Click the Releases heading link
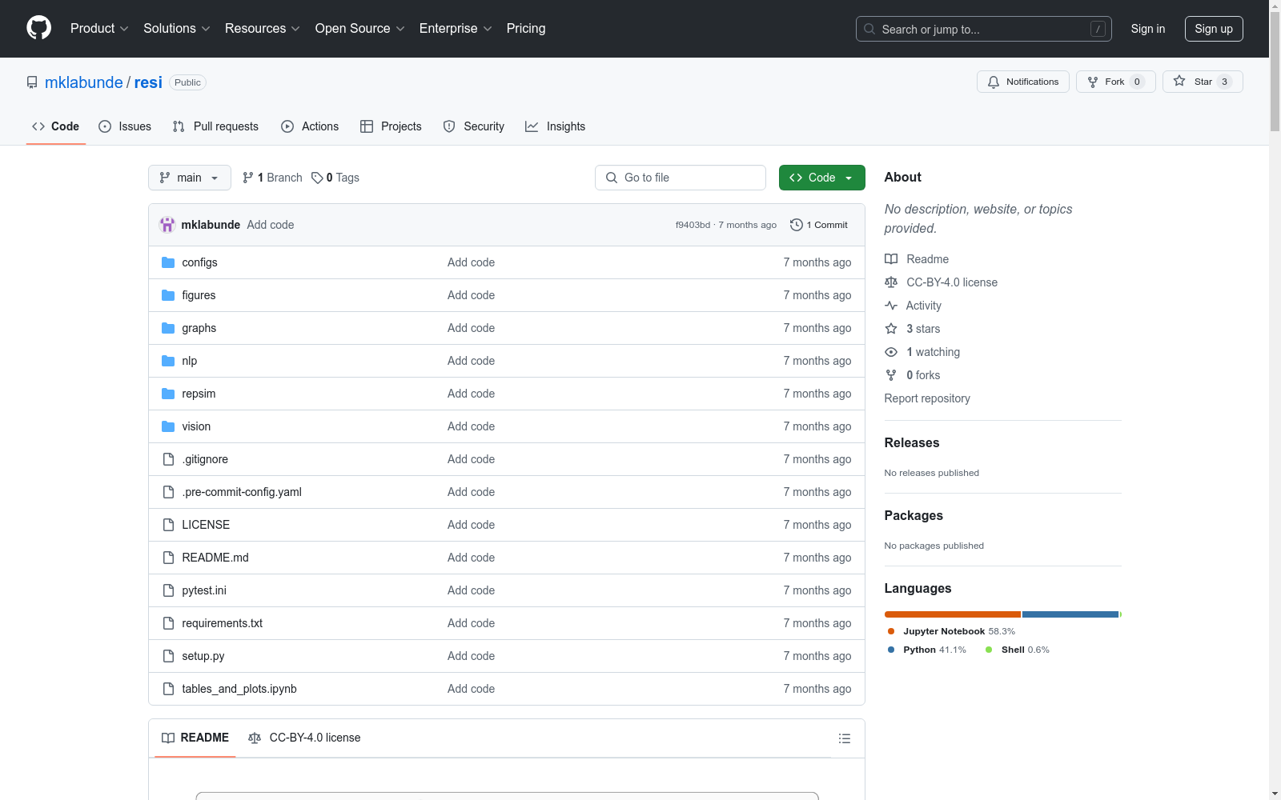 click(x=912, y=442)
